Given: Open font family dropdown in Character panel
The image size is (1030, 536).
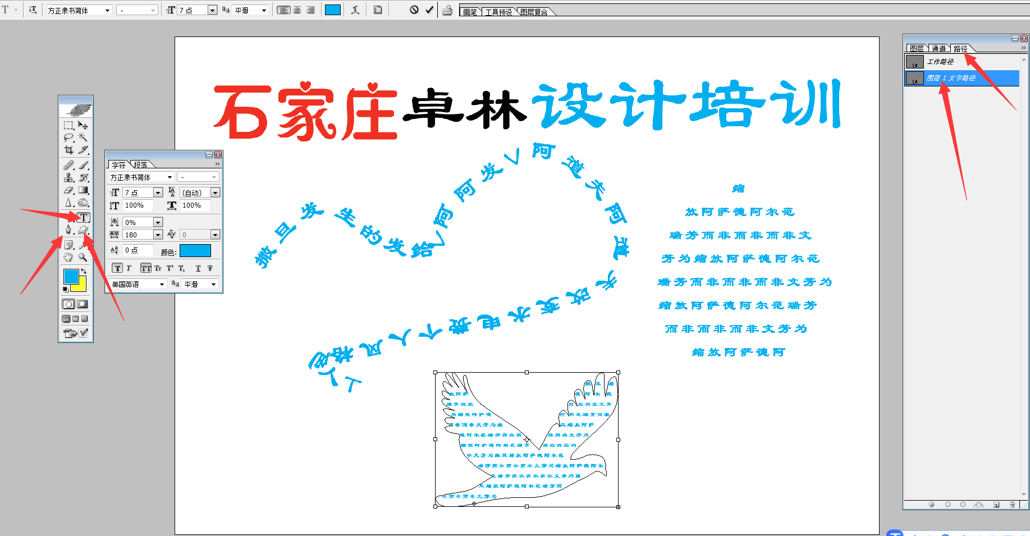Looking at the screenshot, I should tap(170, 177).
